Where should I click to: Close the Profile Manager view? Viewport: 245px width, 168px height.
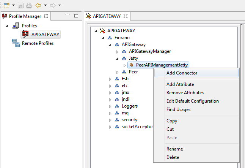(46, 16)
